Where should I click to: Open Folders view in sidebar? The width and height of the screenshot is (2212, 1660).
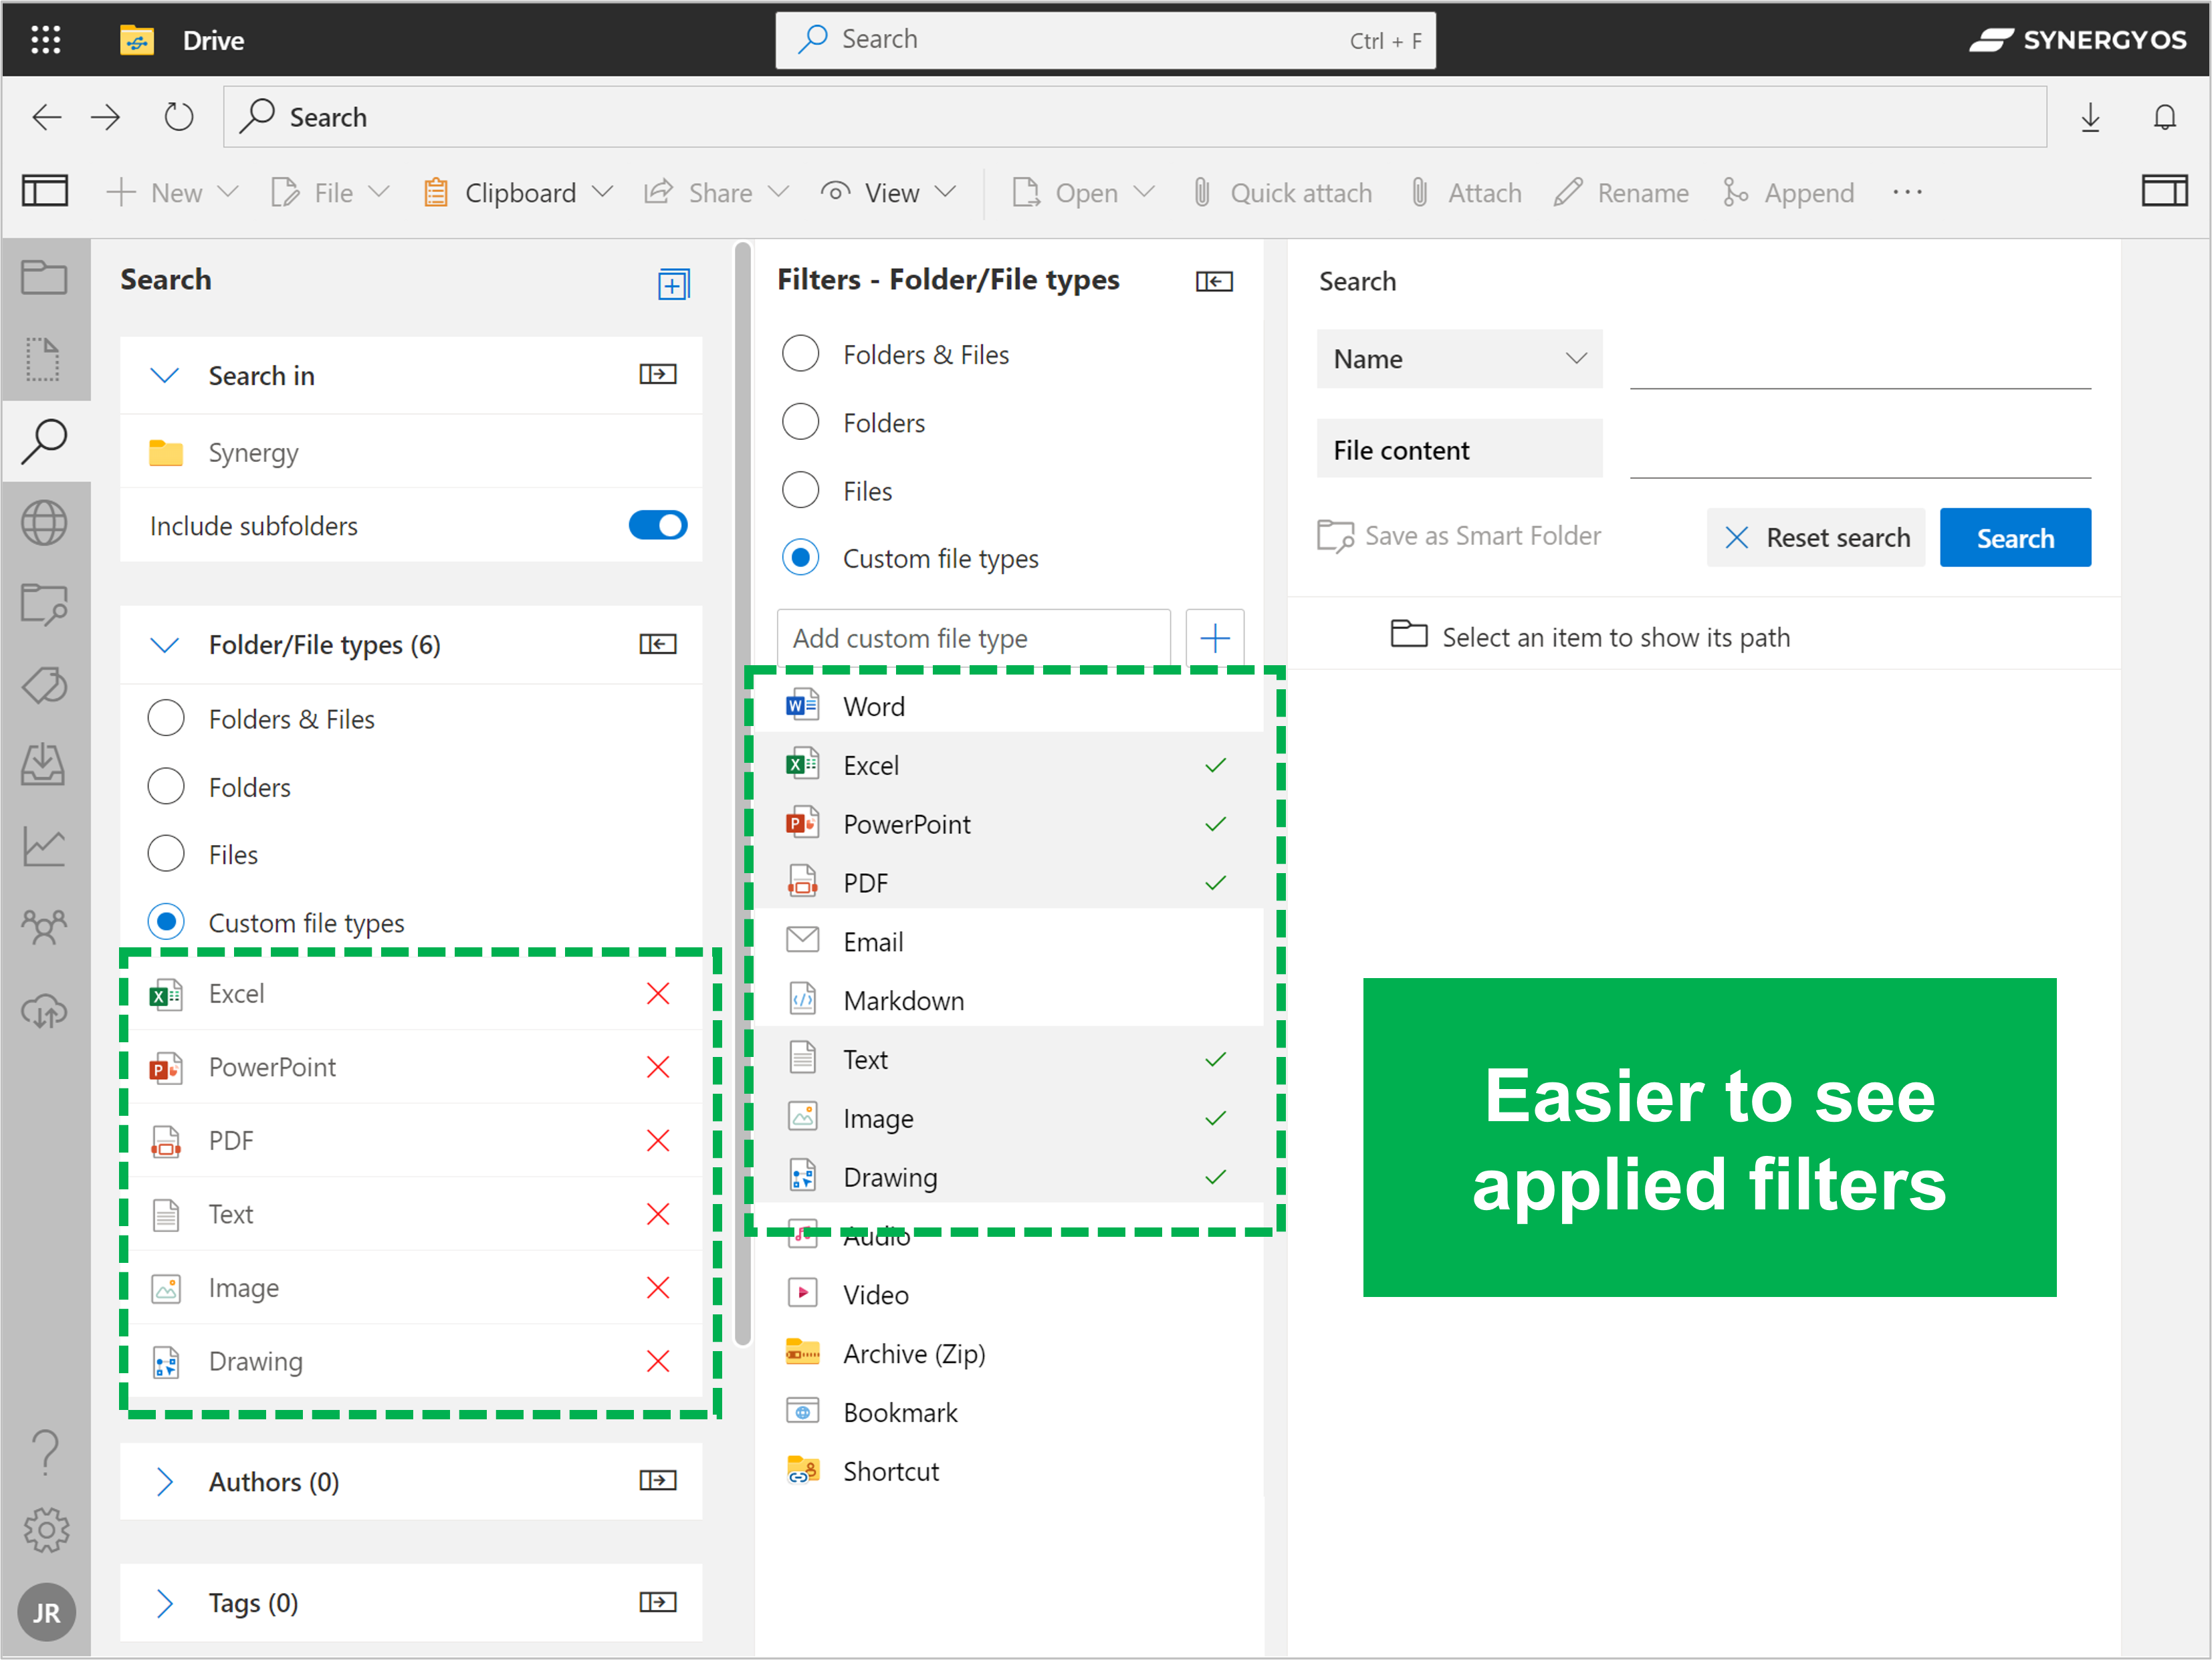pyautogui.click(x=45, y=277)
